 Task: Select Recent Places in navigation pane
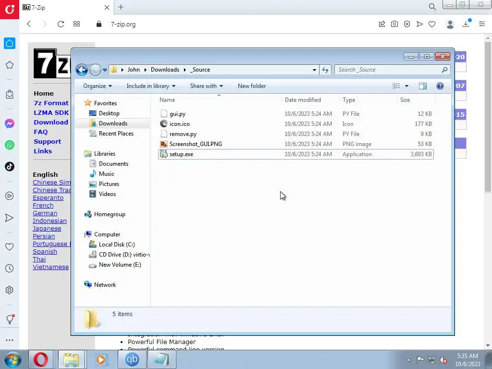[116, 134]
